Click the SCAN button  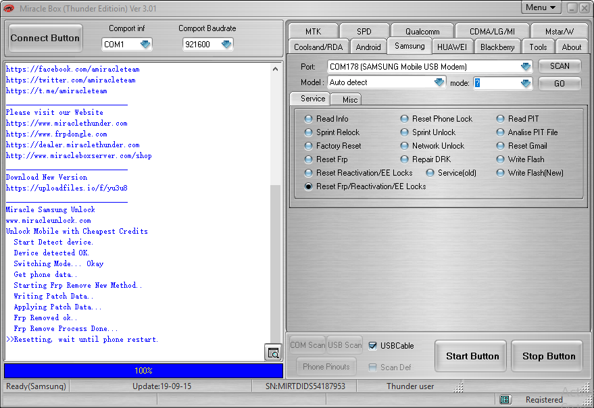pos(560,66)
